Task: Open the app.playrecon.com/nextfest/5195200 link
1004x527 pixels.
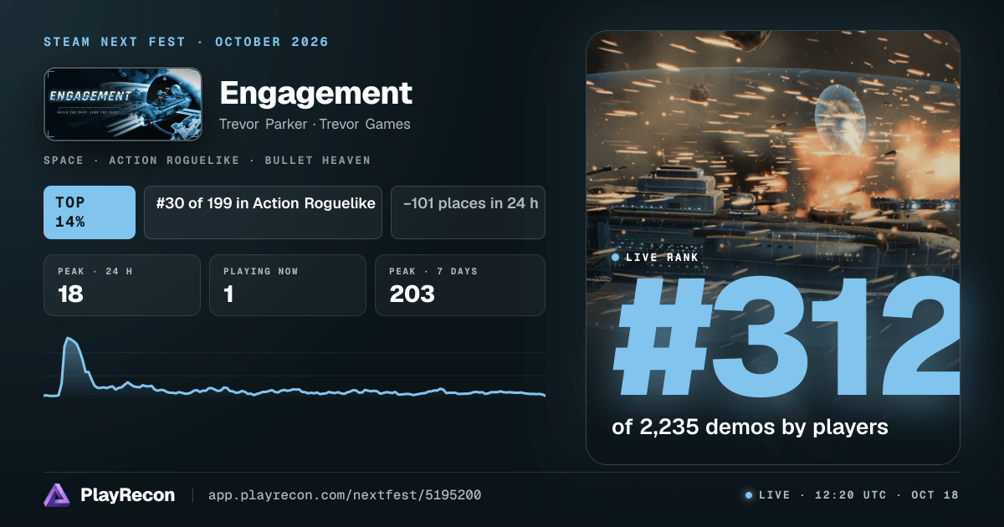Action: click(x=344, y=495)
